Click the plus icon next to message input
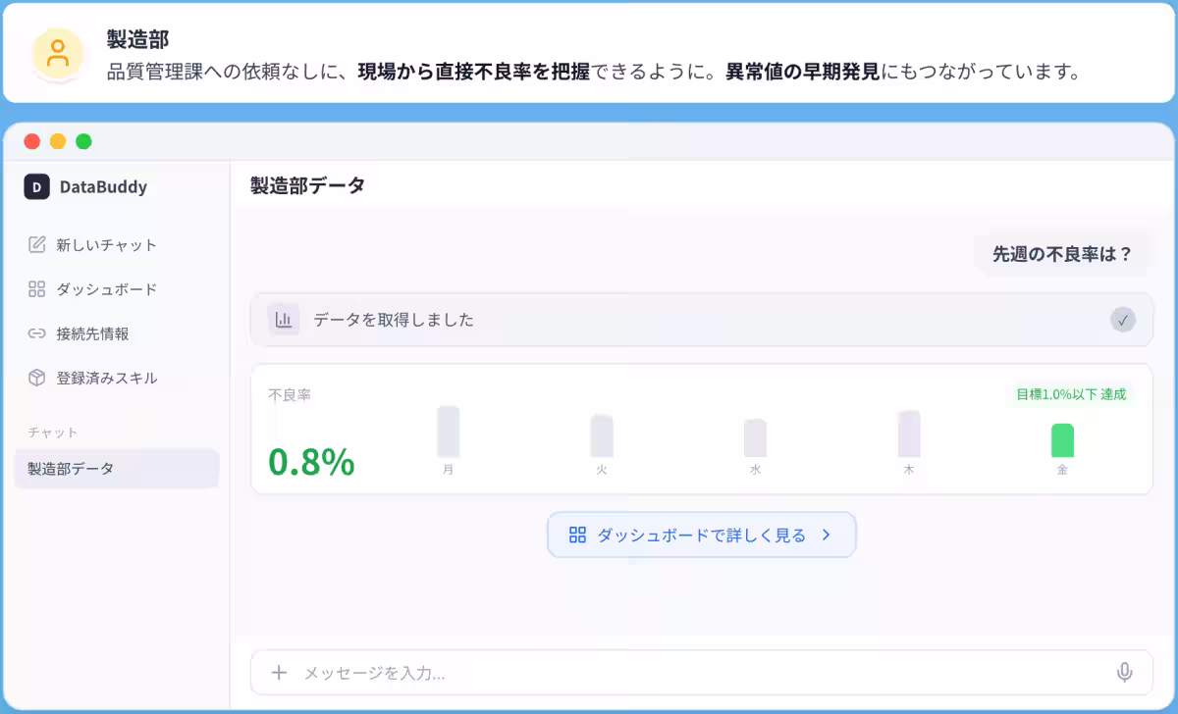Image resolution: width=1178 pixels, height=714 pixels. (x=277, y=673)
